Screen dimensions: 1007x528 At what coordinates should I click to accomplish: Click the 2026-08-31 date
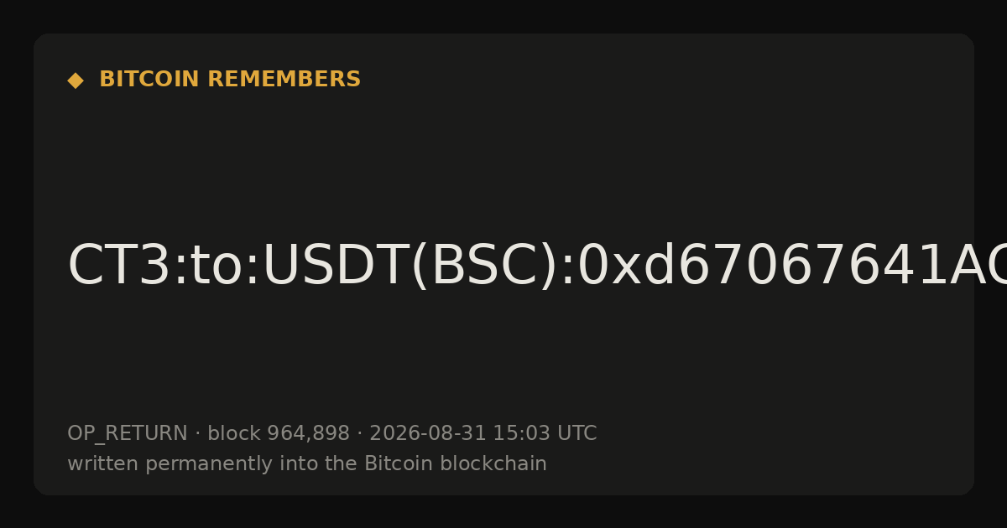point(427,434)
